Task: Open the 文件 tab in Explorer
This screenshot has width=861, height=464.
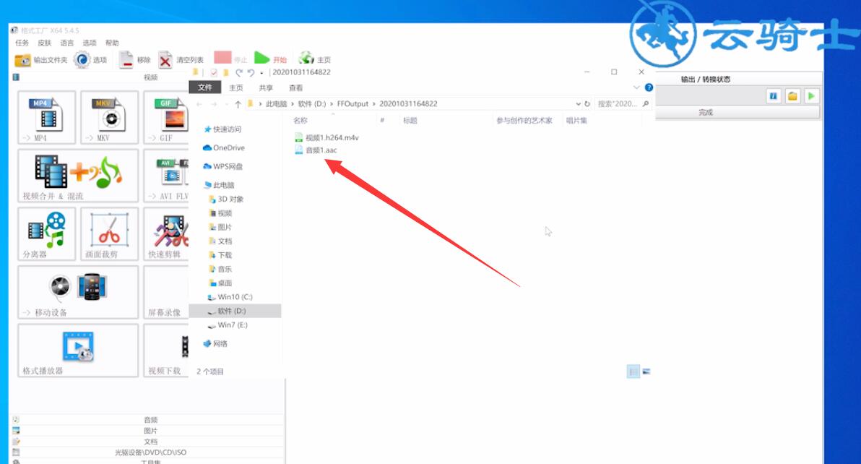Action: (x=205, y=87)
